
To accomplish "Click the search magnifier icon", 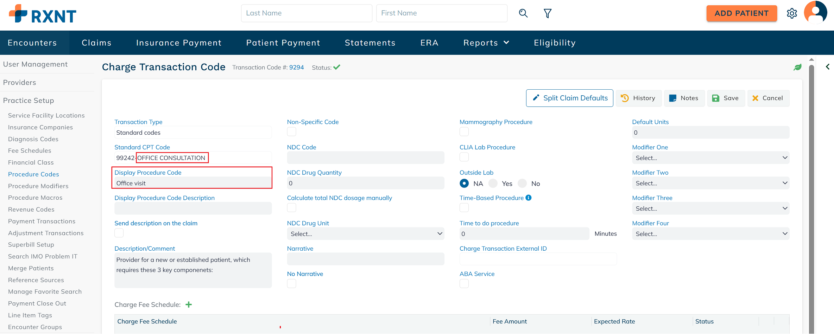I will tap(523, 13).
